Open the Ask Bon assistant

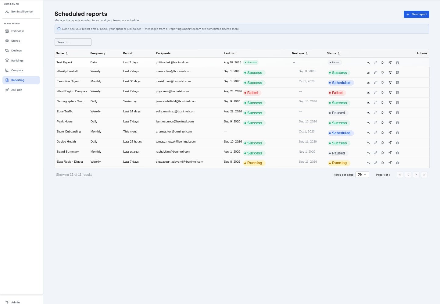[21, 90]
